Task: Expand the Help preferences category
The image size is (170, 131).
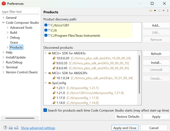Action: click(x=3, y=52)
